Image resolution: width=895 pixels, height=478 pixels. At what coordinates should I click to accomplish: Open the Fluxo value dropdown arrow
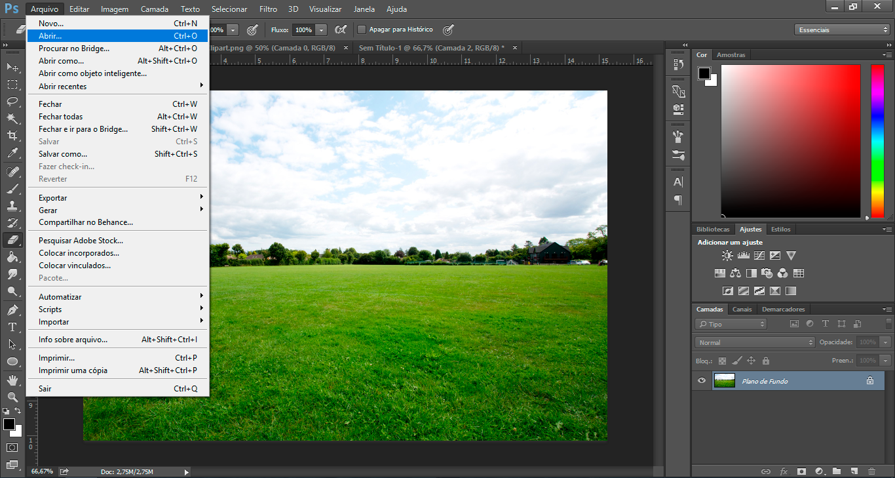pos(321,30)
